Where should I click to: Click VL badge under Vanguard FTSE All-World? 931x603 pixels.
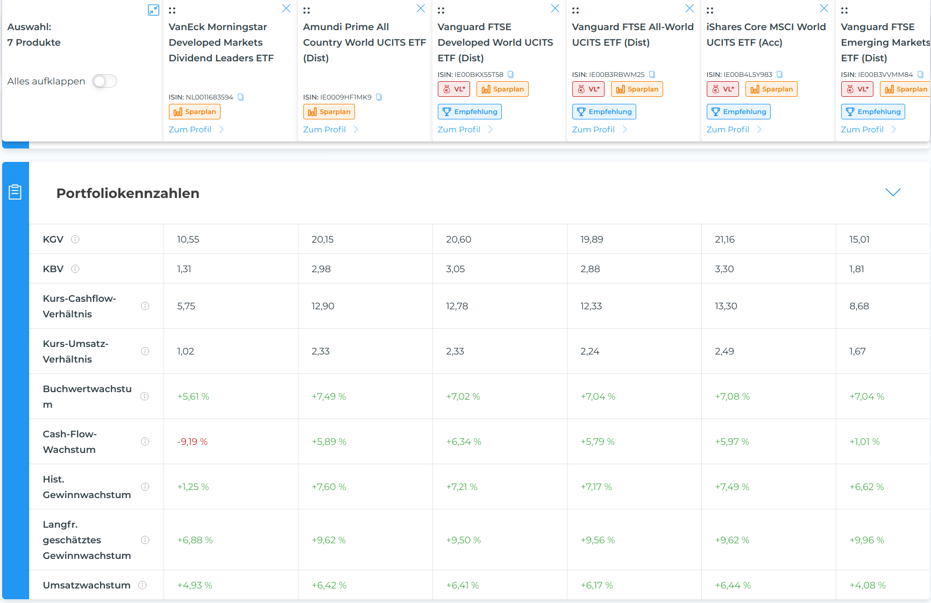[588, 89]
